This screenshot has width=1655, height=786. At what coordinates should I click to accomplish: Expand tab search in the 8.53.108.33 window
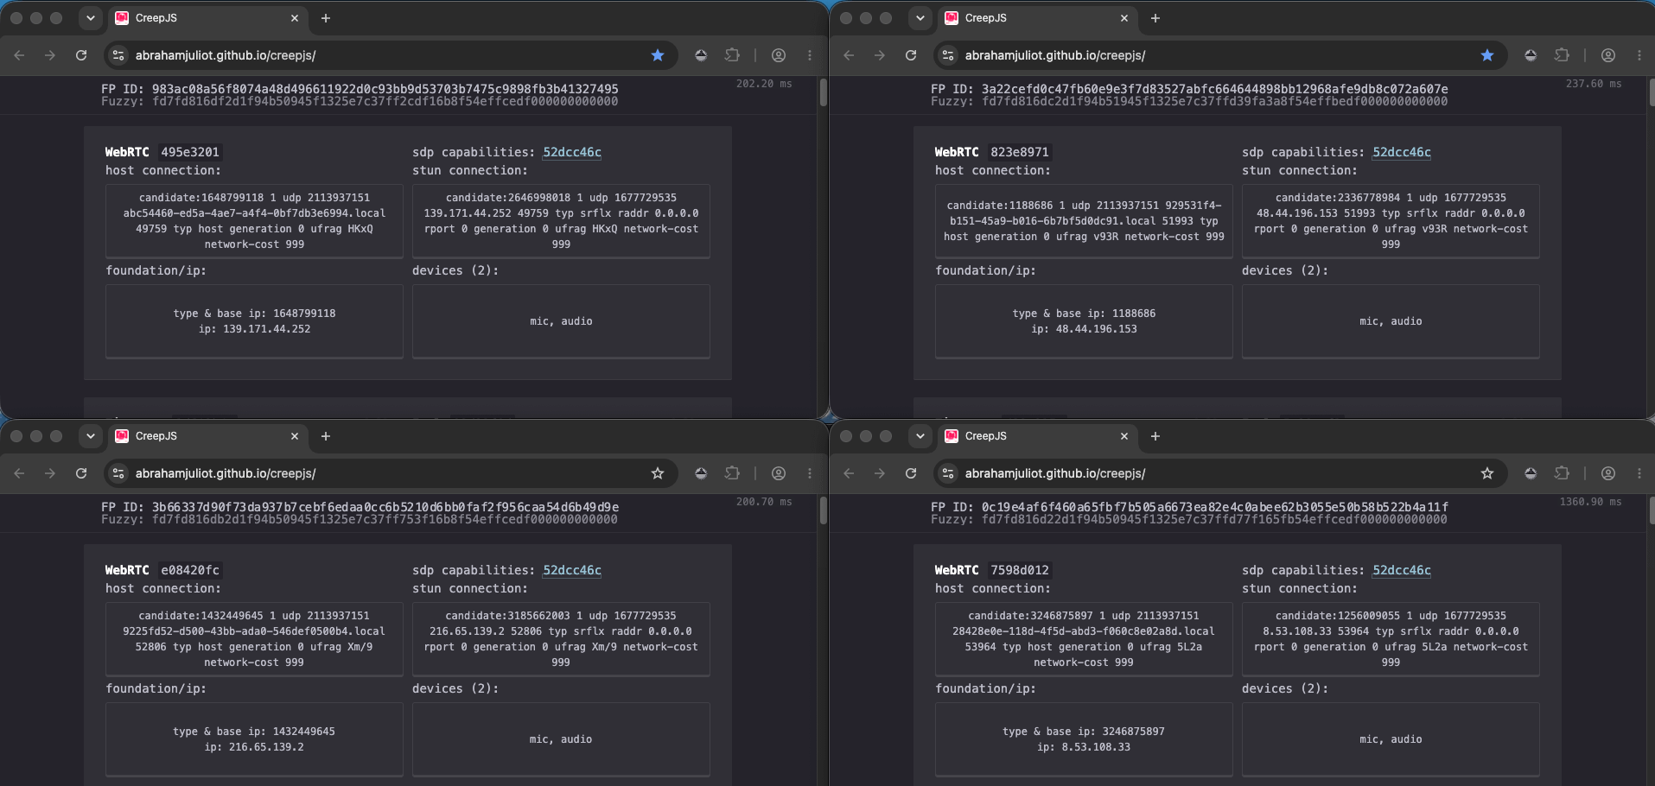[920, 436]
